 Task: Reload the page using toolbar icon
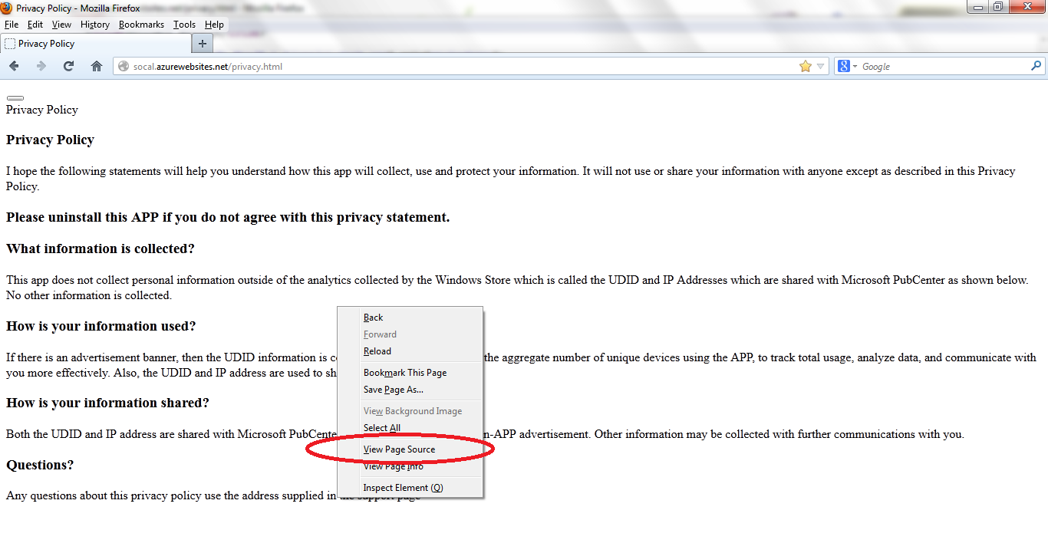[68, 67]
